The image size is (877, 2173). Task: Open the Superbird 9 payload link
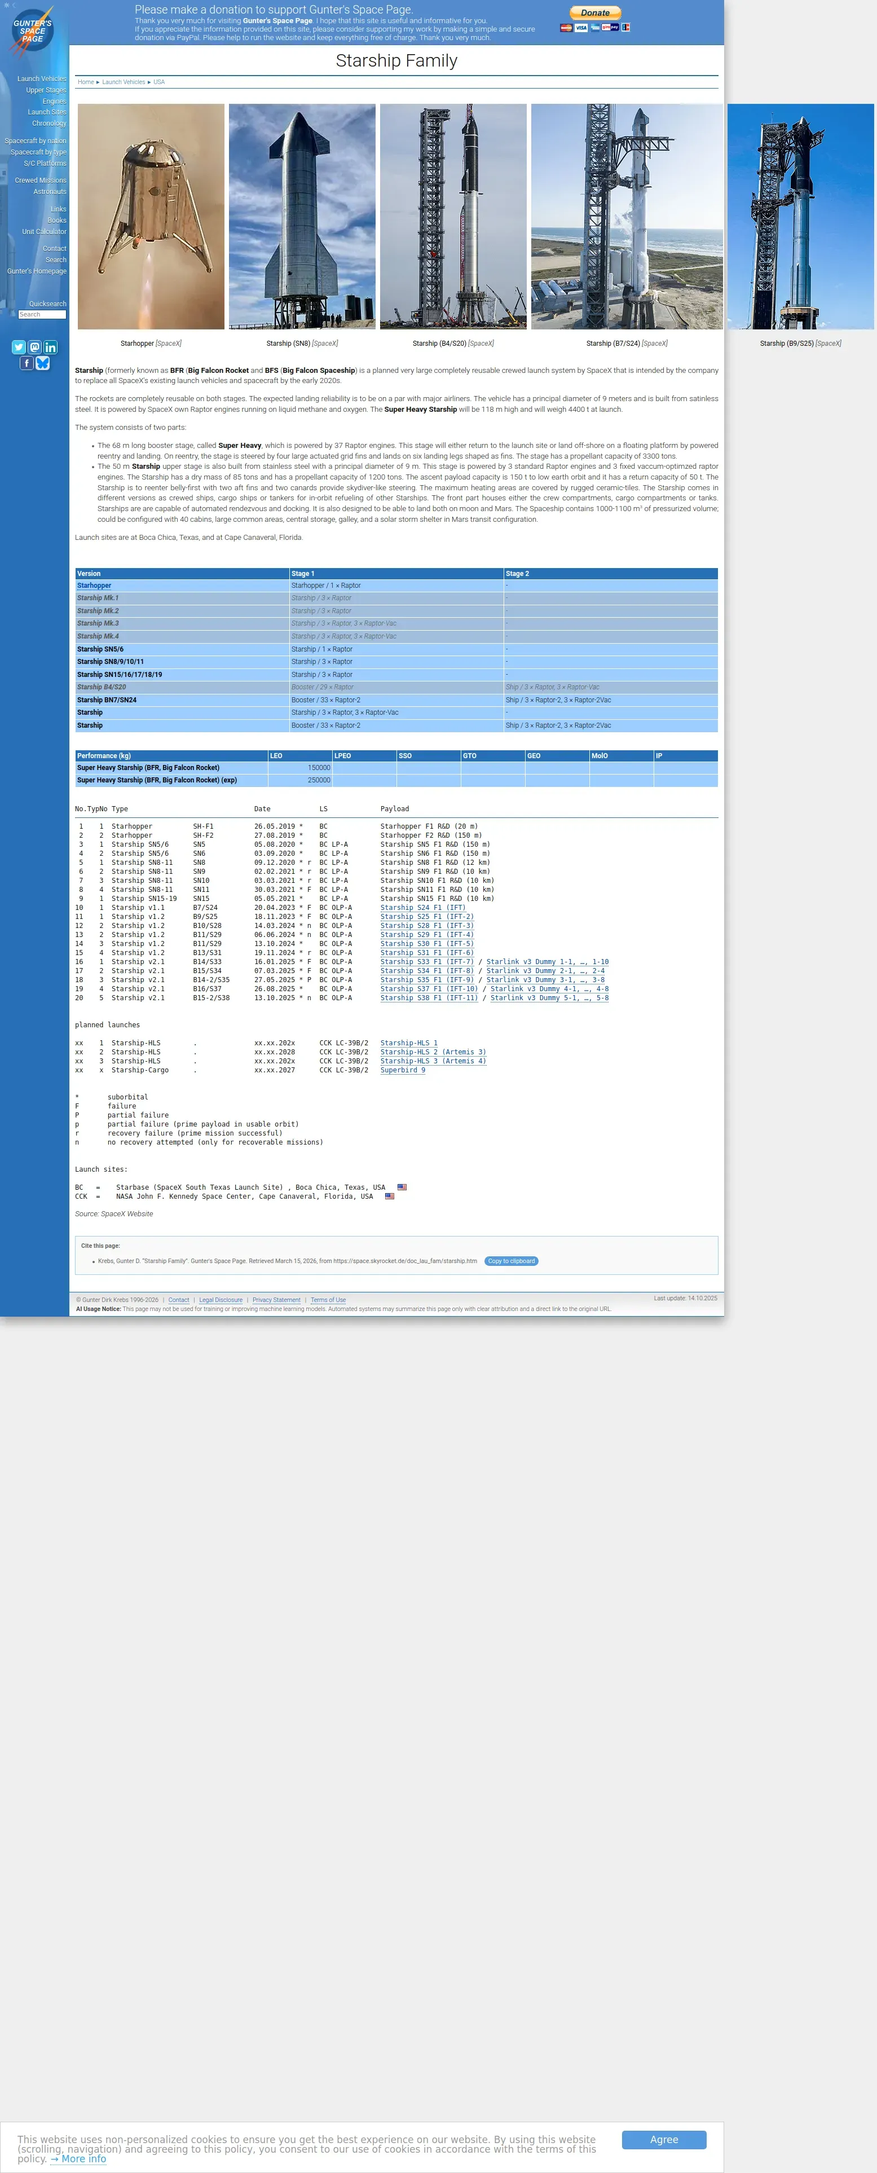point(403,1070)
